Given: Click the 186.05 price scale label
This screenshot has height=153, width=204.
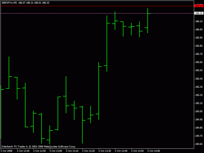Looking at the screenshot, I should point(199,29).
